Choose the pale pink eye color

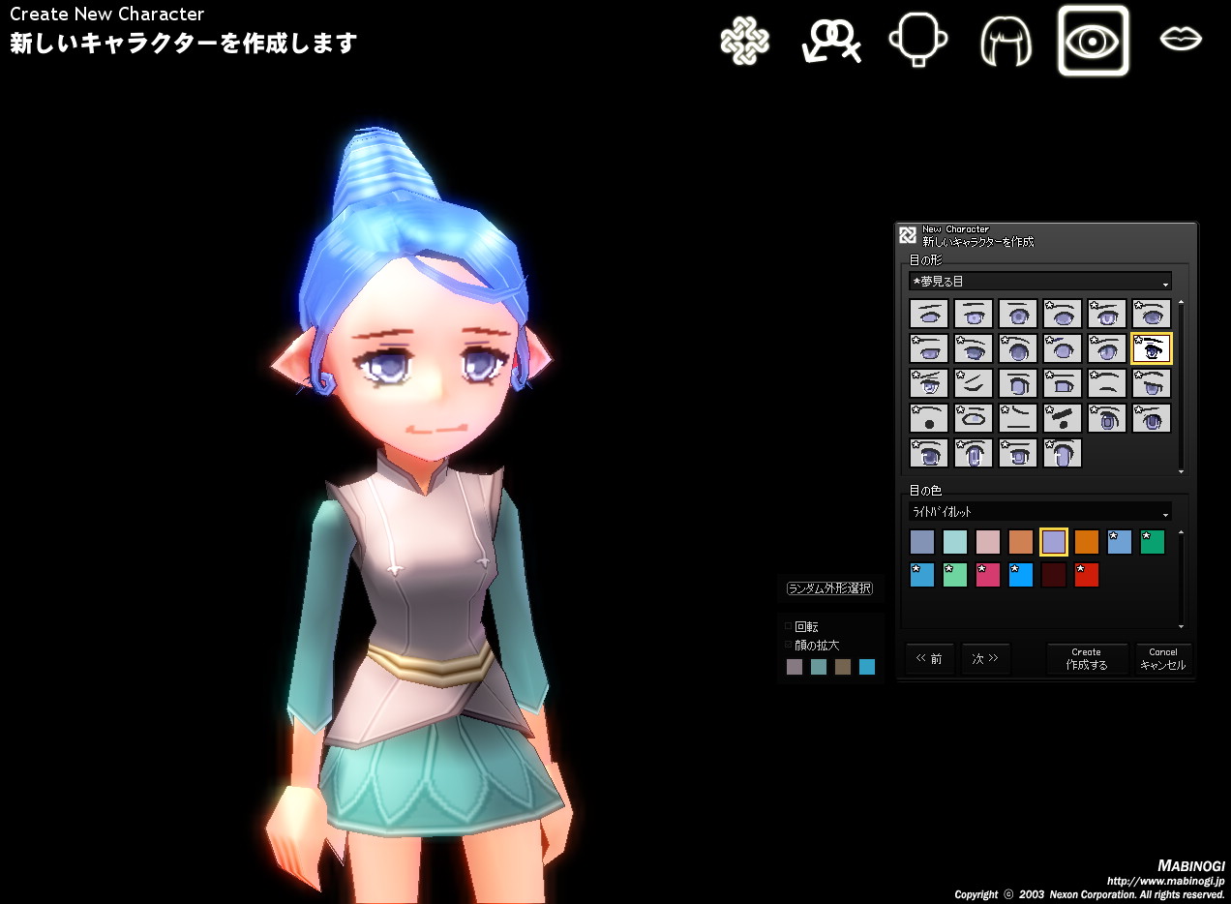tap(988, 542)
